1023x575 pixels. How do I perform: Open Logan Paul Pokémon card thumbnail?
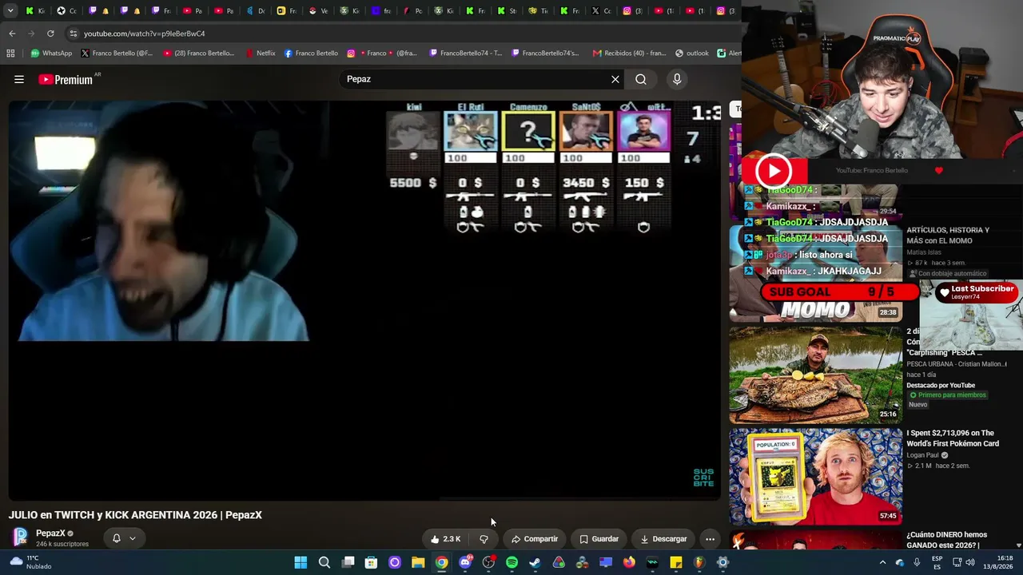point(815,477)
